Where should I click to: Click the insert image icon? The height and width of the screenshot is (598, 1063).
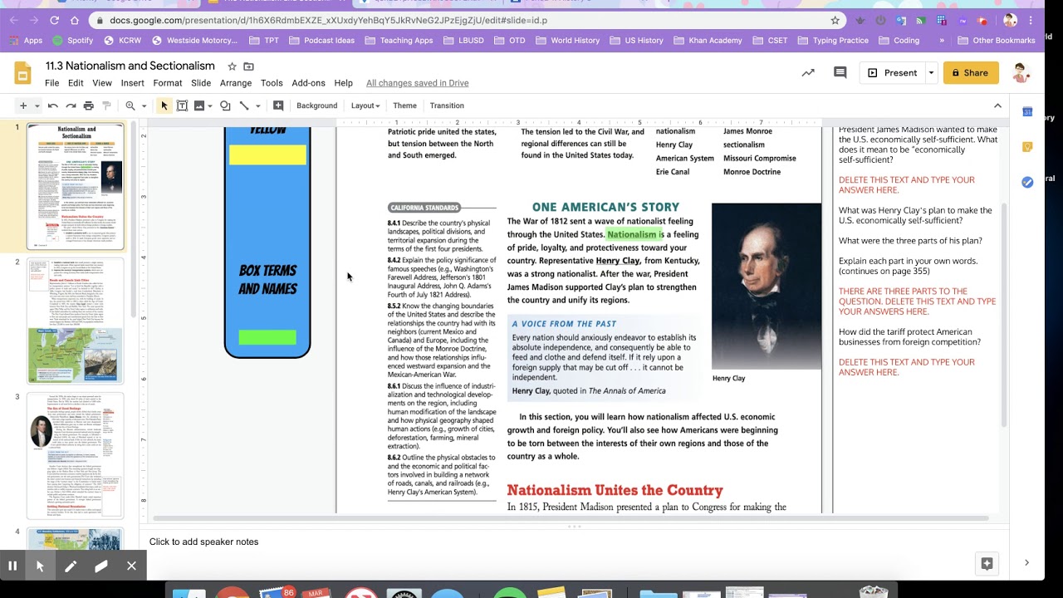tap(199, 105)
